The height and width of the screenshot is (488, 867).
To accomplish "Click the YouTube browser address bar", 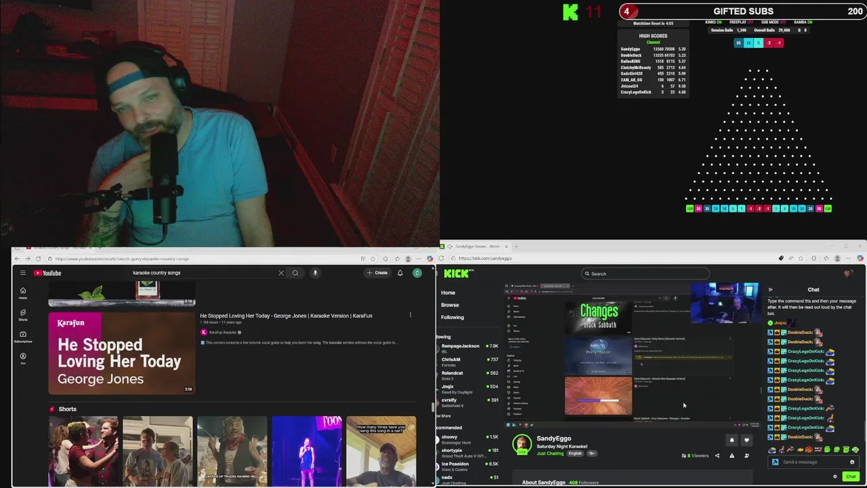I will tap(203, 259).
